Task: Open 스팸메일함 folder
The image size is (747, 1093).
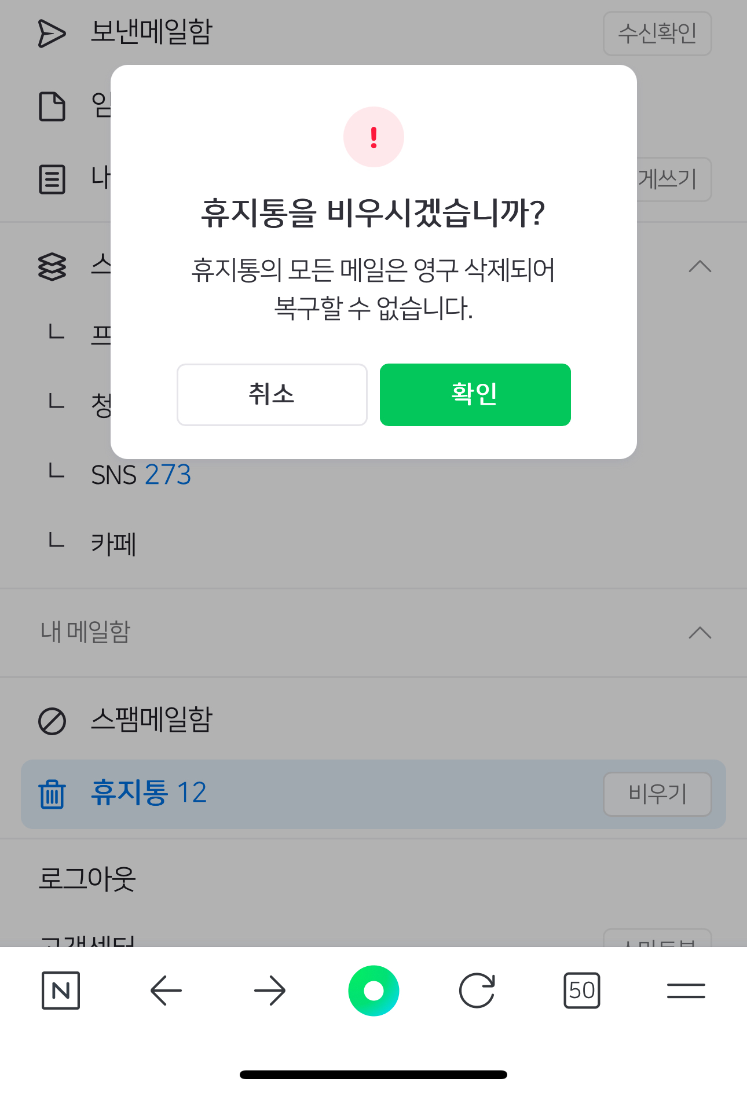Action: 152,720
